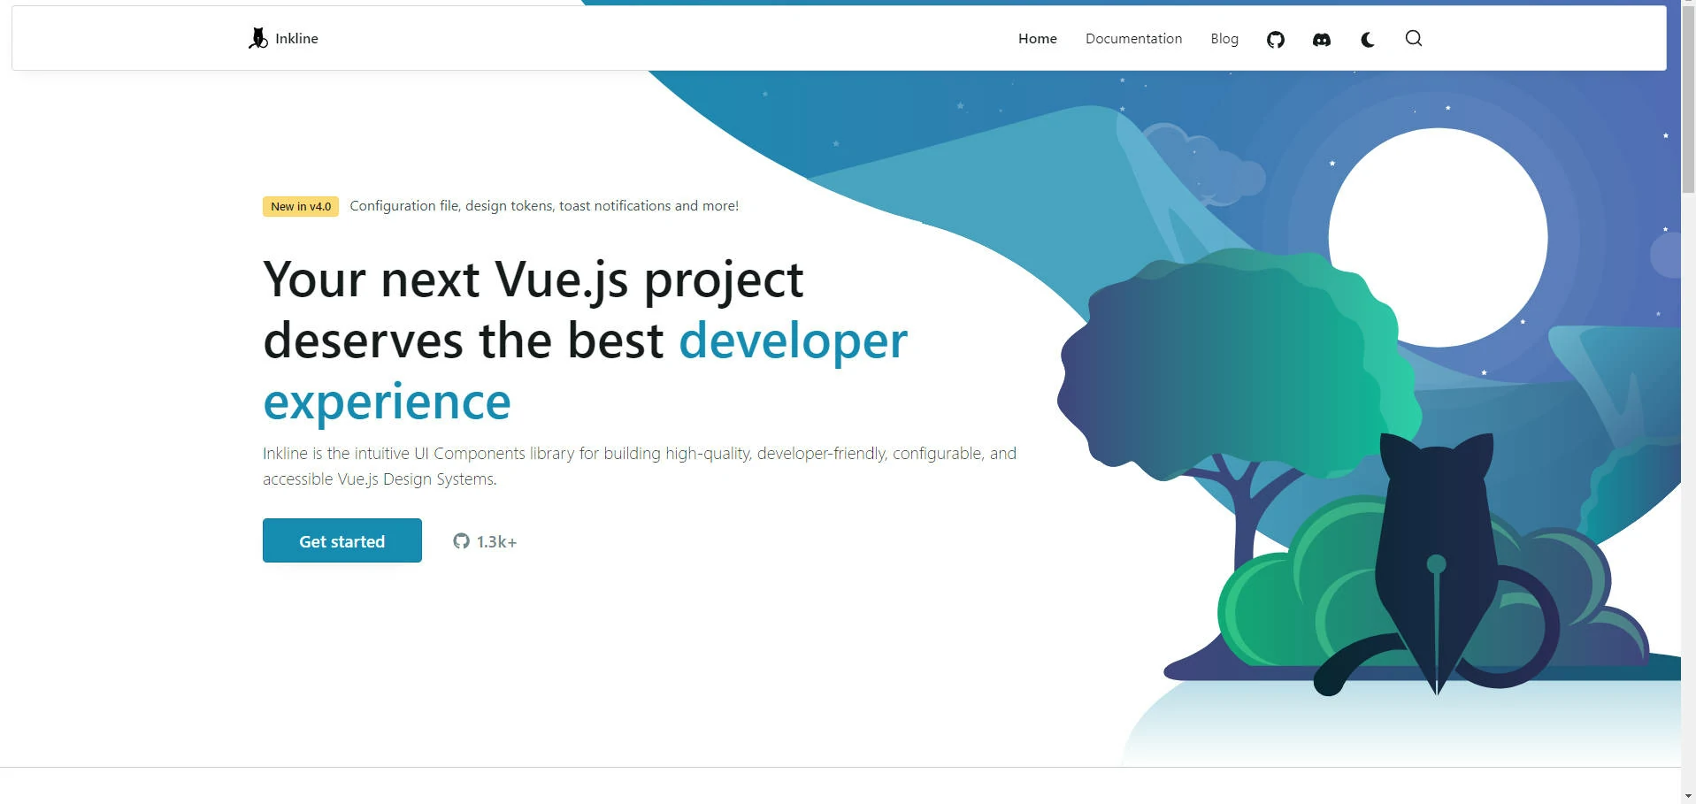This screenshot has height=804, width=1696.
Task: Open the Configuration file announcement text
Action: click(x=544, y=206)
